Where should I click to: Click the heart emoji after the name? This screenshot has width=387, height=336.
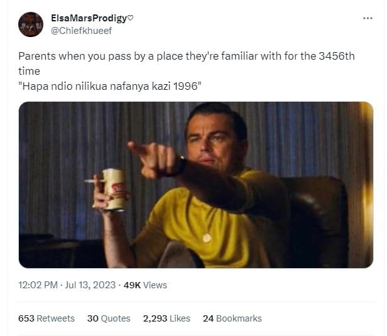(130, 18)
